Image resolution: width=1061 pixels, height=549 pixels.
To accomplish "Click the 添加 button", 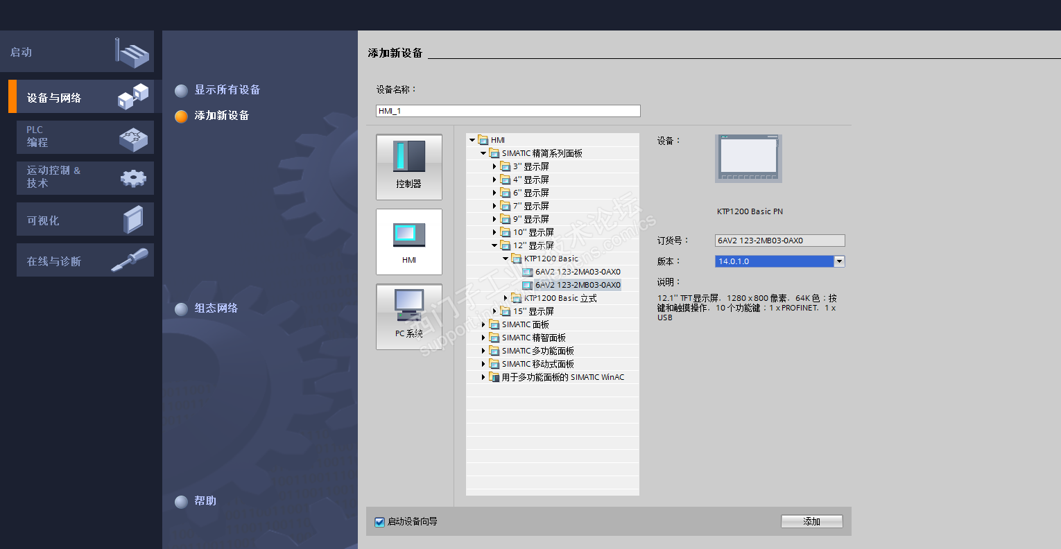I will tap(812, 521).
